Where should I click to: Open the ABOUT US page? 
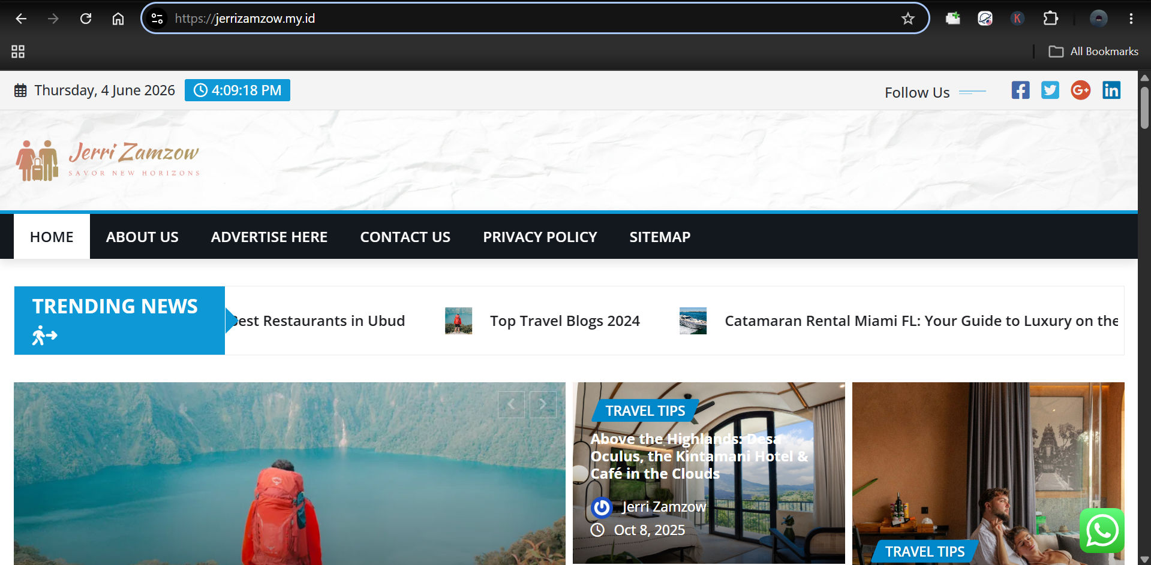pos(142,237)
